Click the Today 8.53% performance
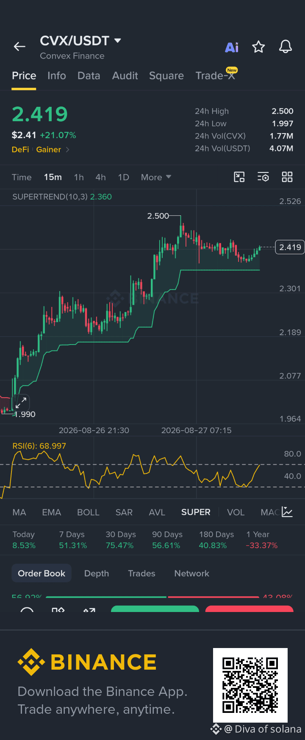 pyautogui.click(x=24, y=540)
